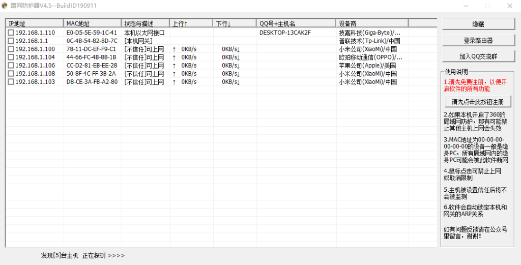Sort by IP地址 column header

pos(34,23)
